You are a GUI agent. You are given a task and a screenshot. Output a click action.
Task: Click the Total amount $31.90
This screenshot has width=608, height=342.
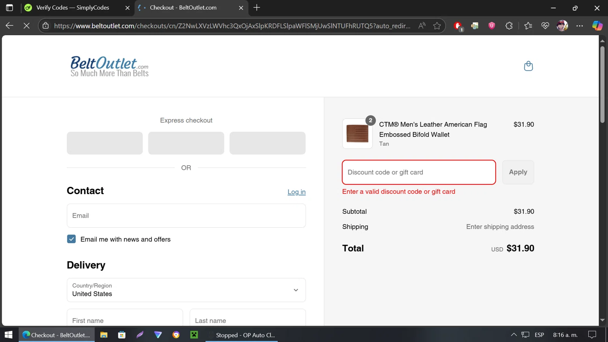pyautogui.click(x=520, y=248)
